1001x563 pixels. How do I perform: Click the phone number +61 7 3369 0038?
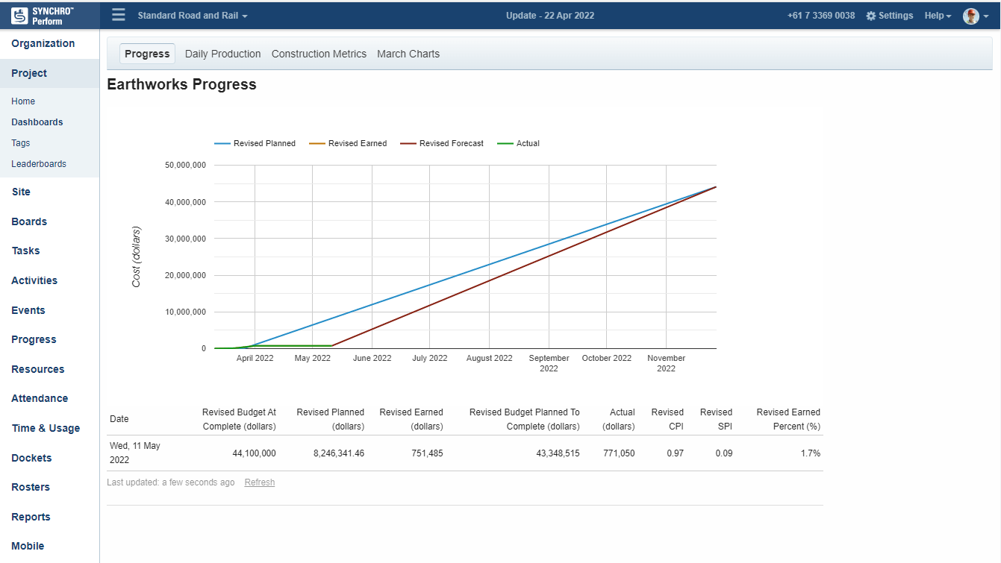click(x=821, y=16)
